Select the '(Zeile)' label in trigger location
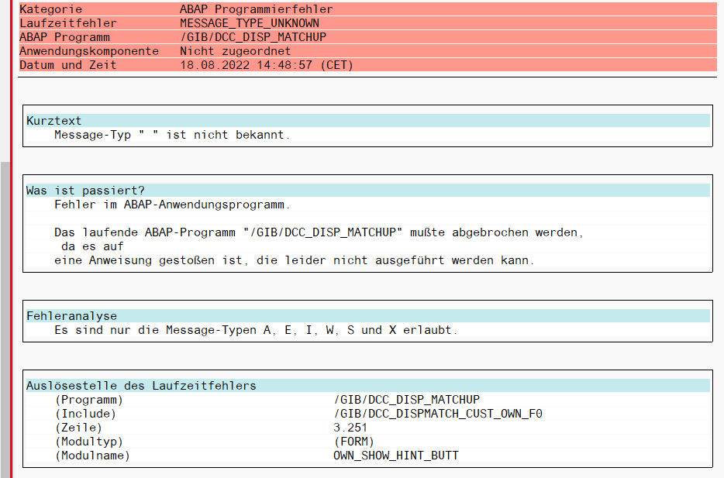 tap(78, 428)
